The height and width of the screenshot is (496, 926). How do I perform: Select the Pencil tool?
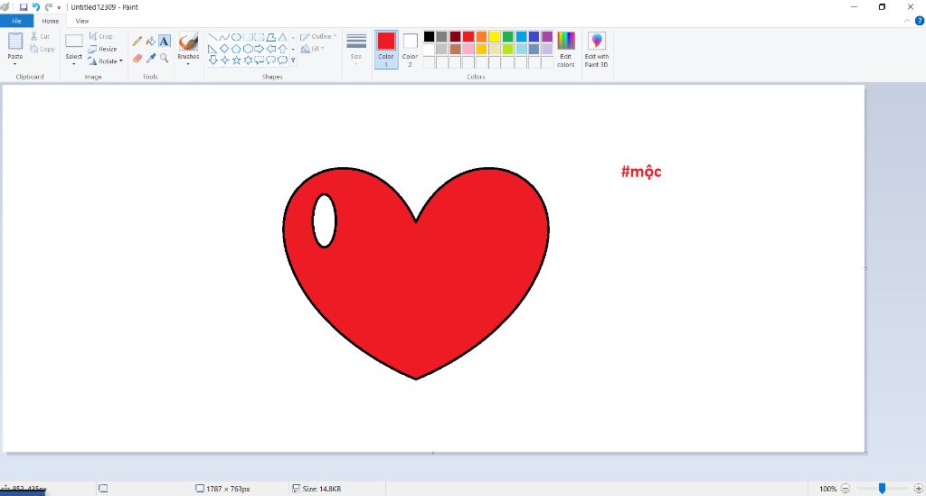pyautogui.click(x=137, y=41)
